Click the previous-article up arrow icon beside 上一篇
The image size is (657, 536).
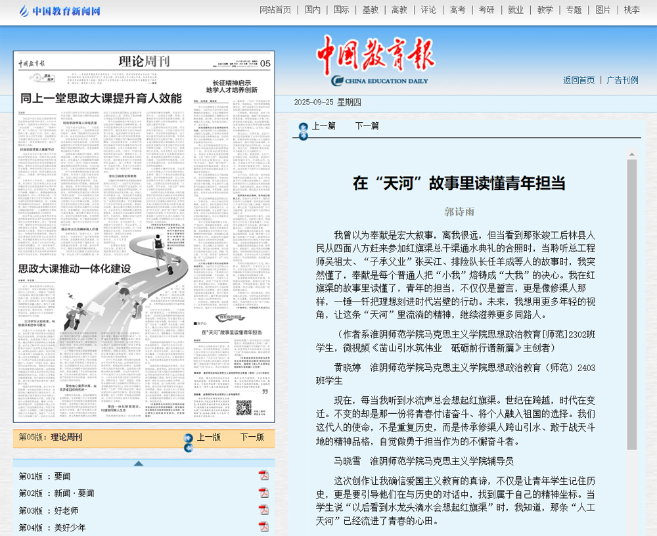[x=303, y=126]
